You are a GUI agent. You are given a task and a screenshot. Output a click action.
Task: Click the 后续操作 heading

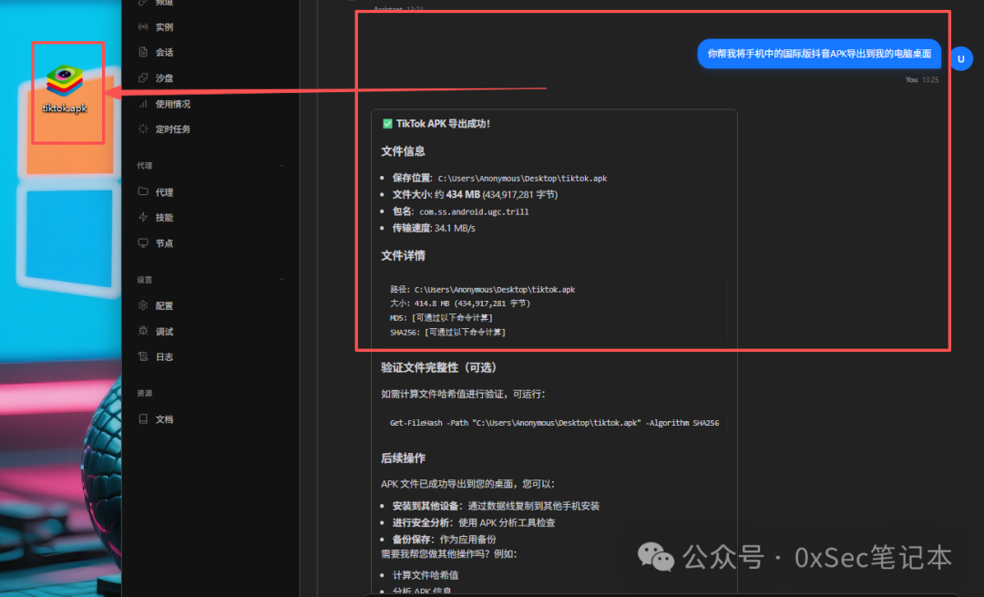[403, 458]
